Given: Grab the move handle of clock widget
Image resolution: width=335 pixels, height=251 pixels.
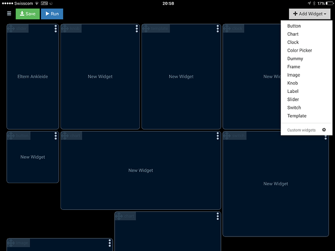Looking at the screenshot, I should tap(227, 29).
